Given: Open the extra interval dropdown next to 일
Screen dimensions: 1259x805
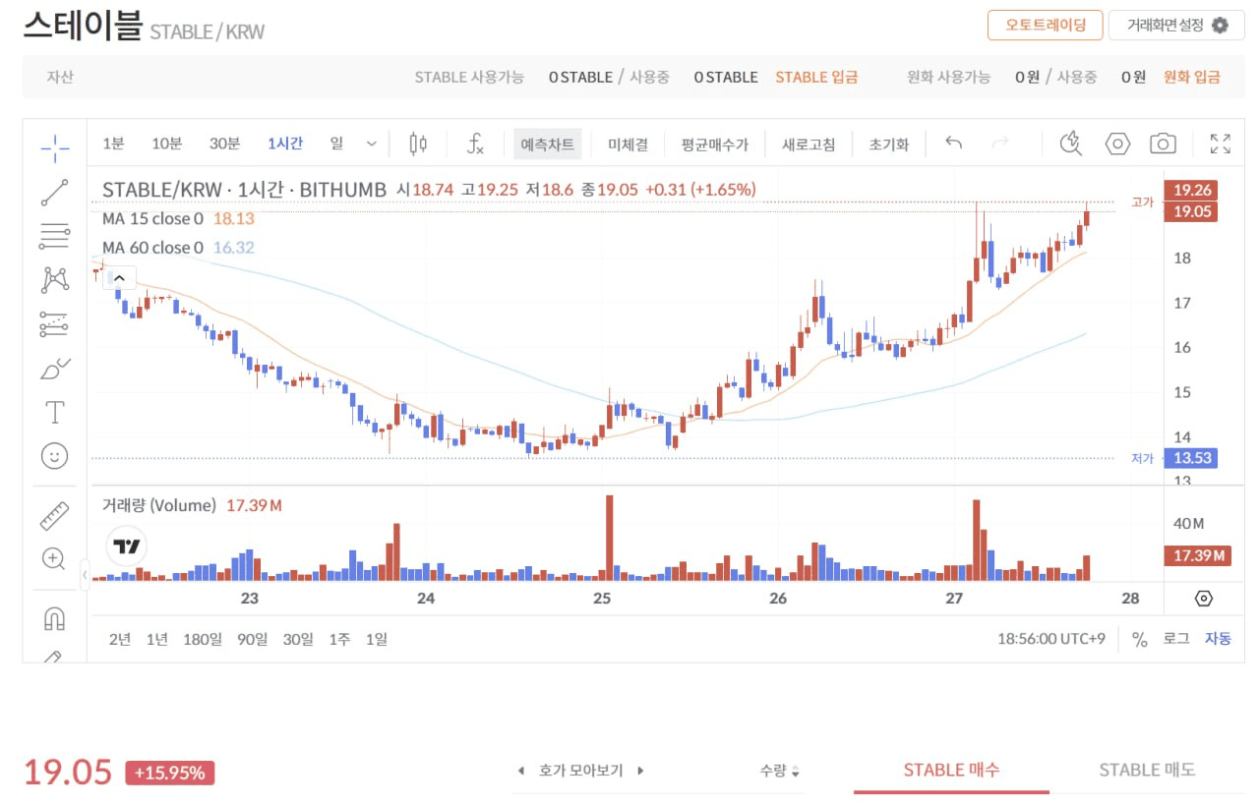Looking at the screenshot, I should tap(372, 143).
